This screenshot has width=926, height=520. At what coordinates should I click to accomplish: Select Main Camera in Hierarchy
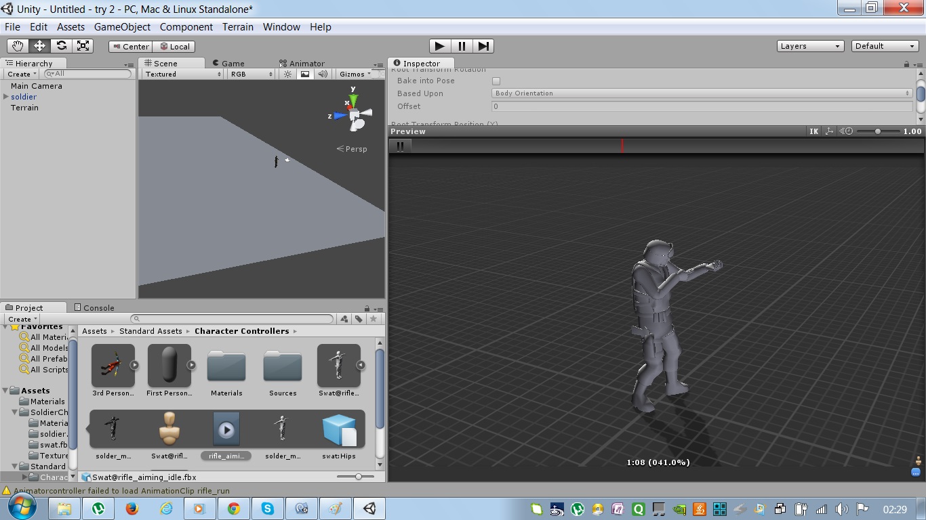[36, 86]
